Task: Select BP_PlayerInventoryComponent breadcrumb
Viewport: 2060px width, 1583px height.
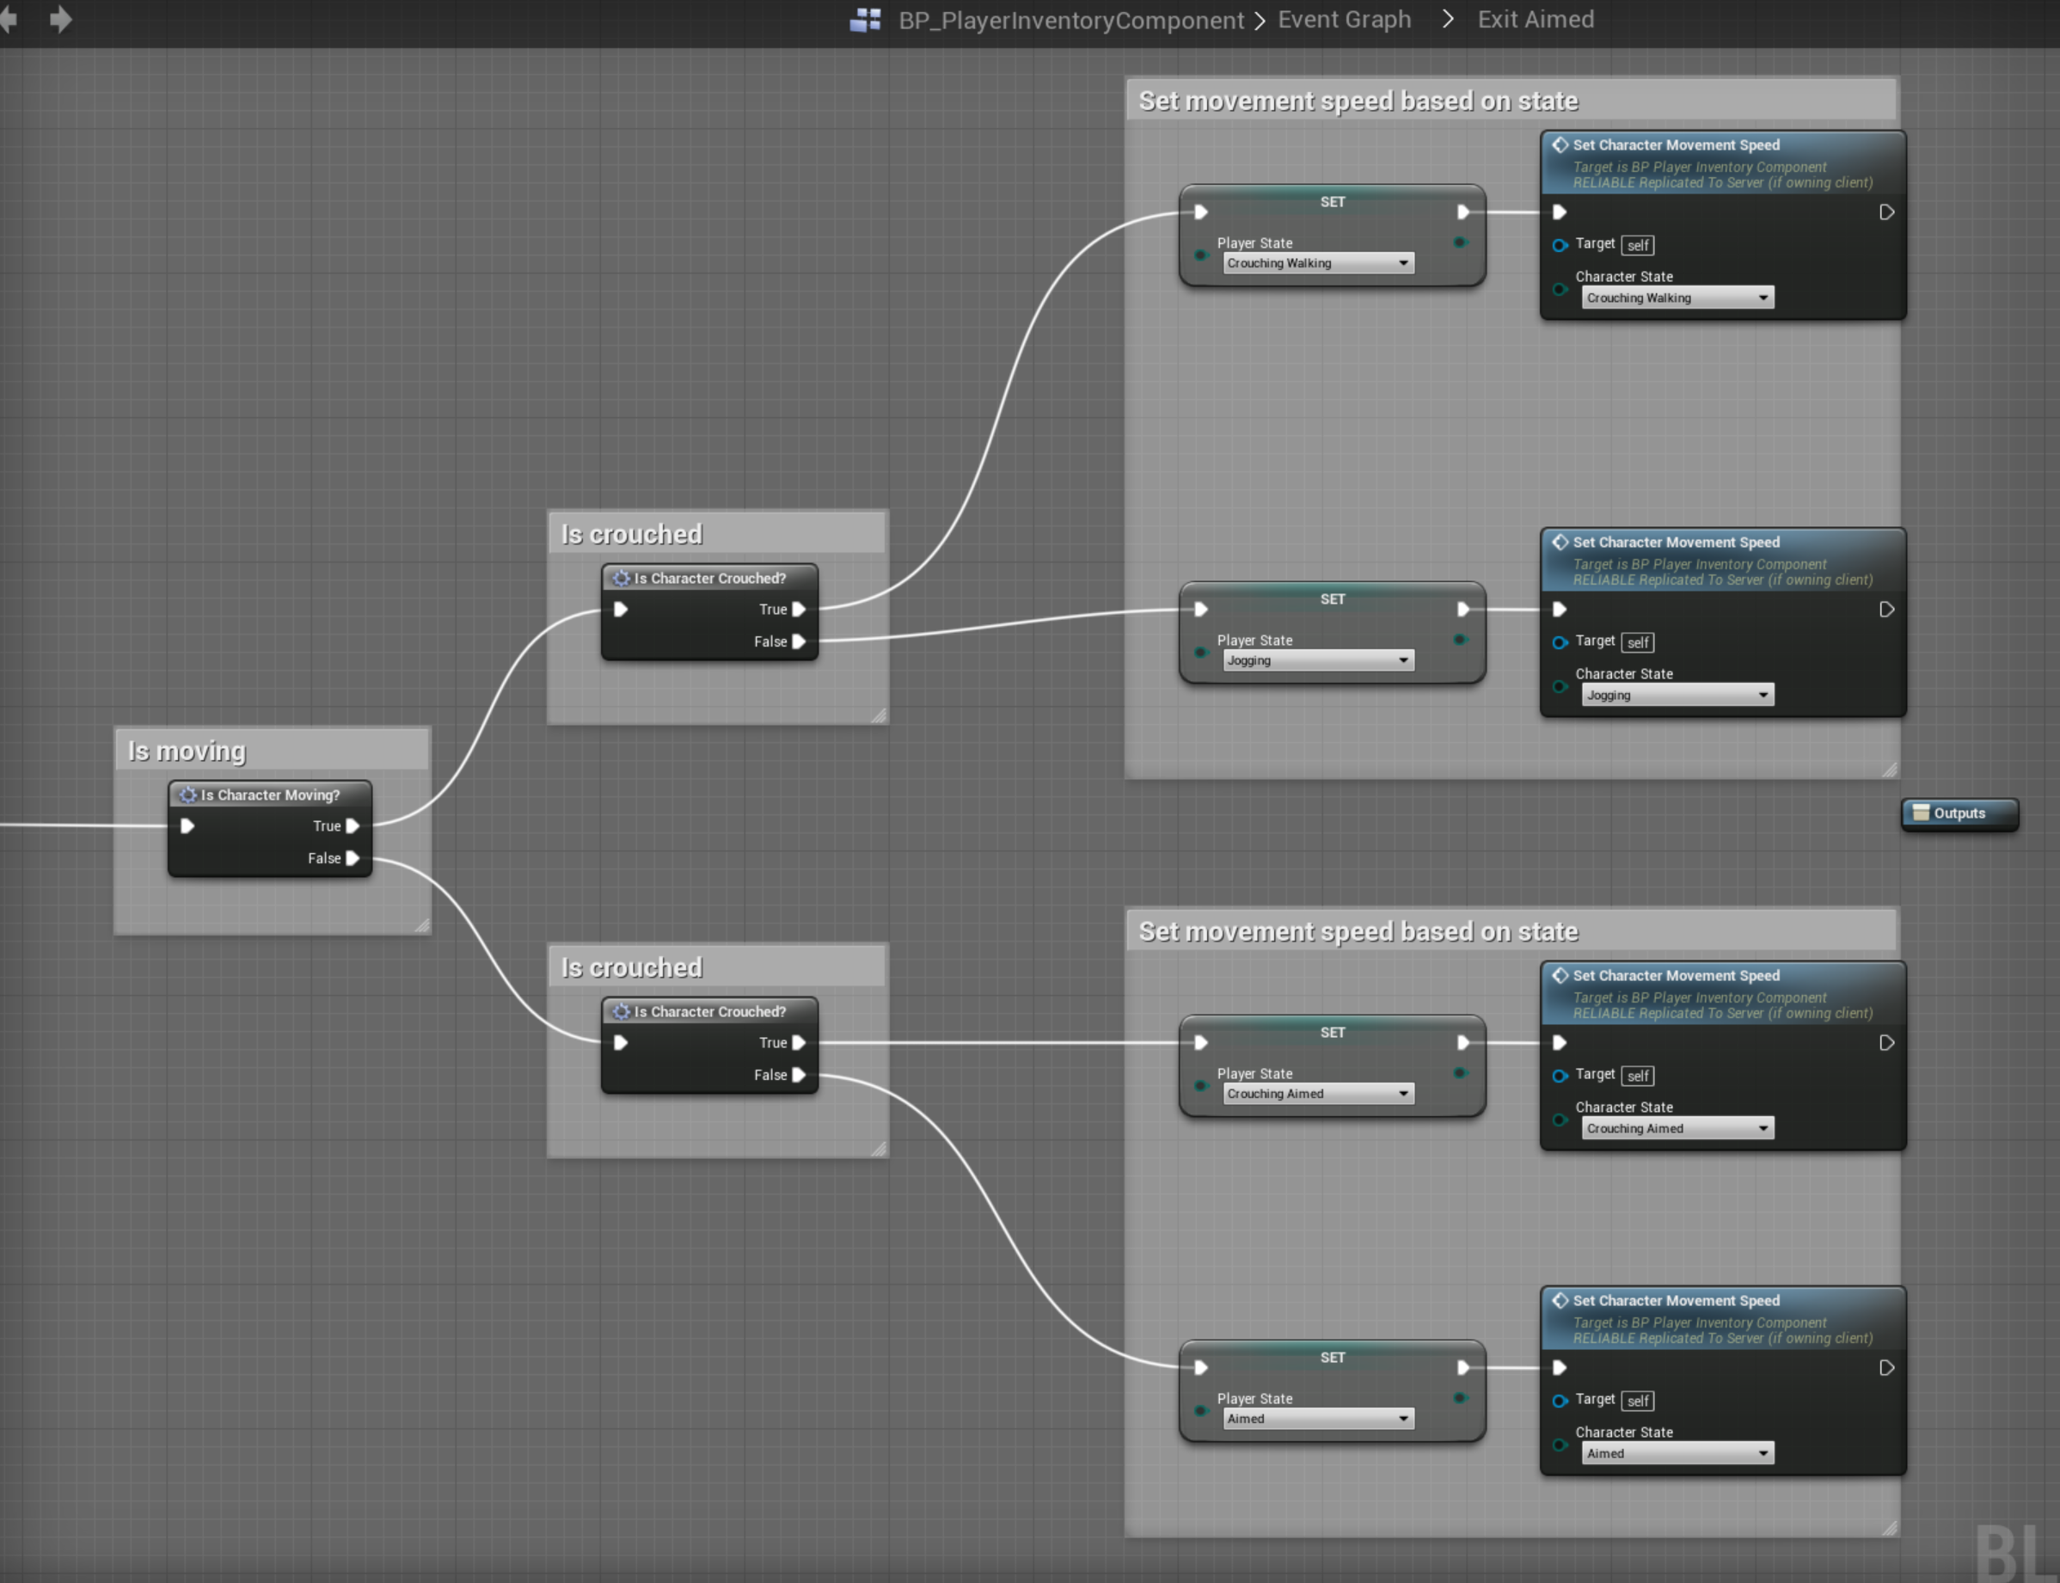Action: tap(1071, 21)
